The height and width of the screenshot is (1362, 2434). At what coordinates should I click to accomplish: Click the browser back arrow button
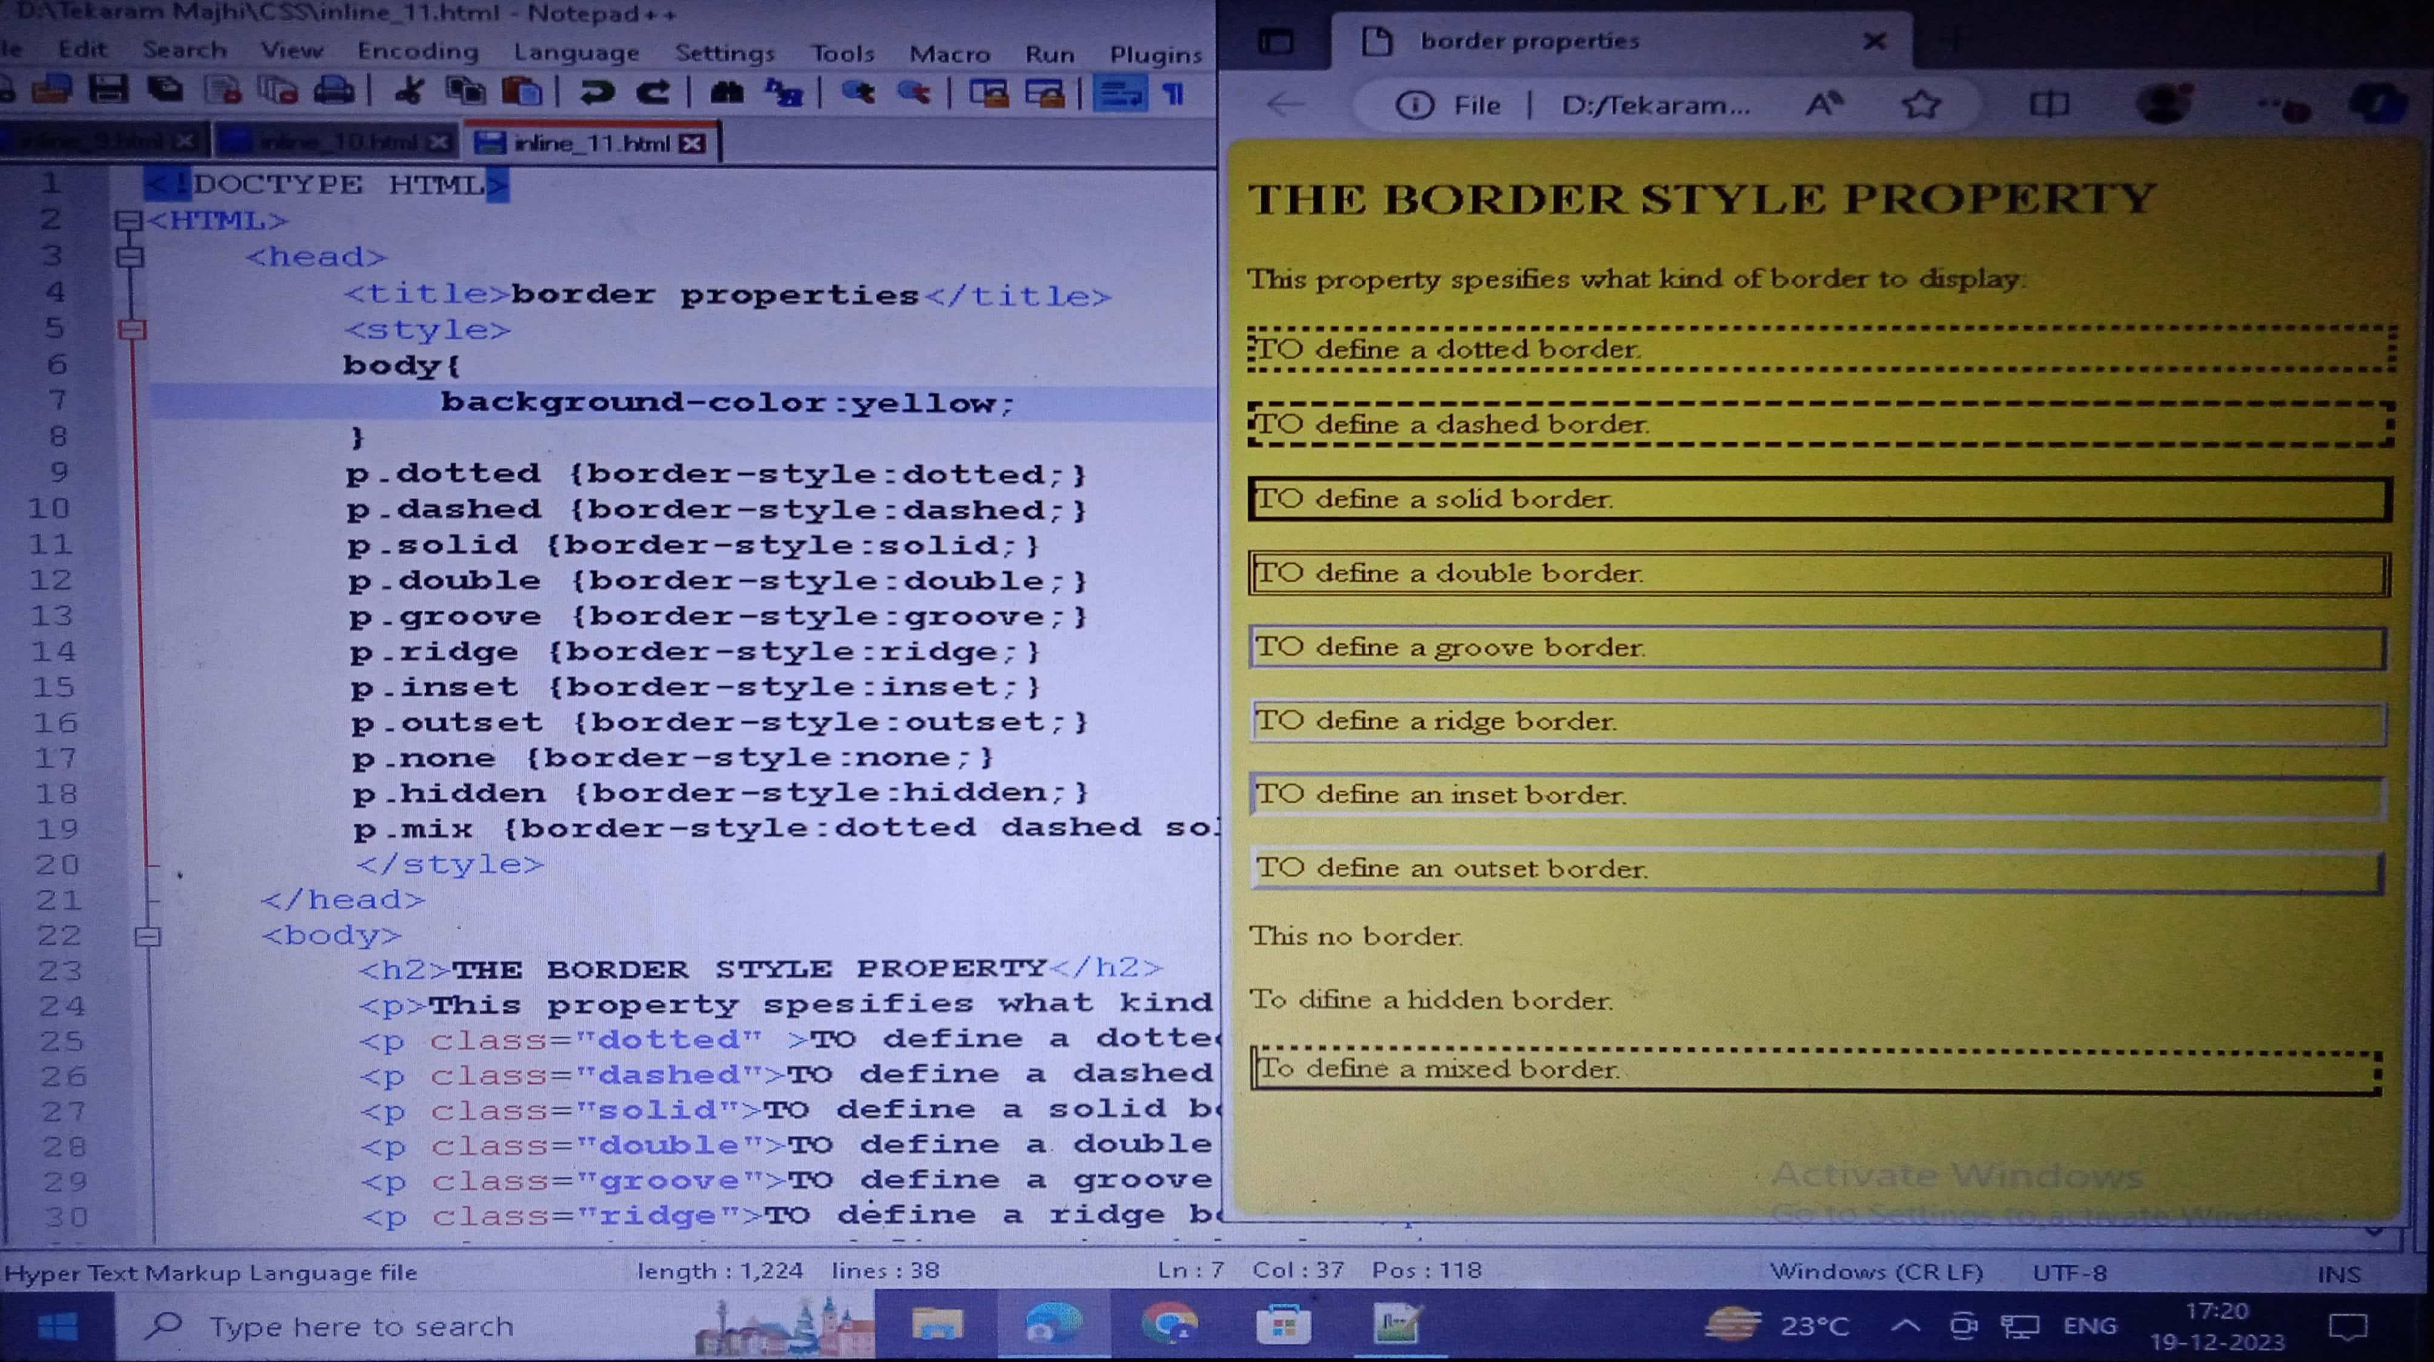1285,104
